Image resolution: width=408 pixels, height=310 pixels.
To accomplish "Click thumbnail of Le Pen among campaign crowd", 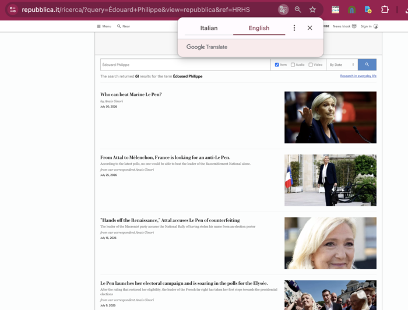I will (x=330, y=295).
